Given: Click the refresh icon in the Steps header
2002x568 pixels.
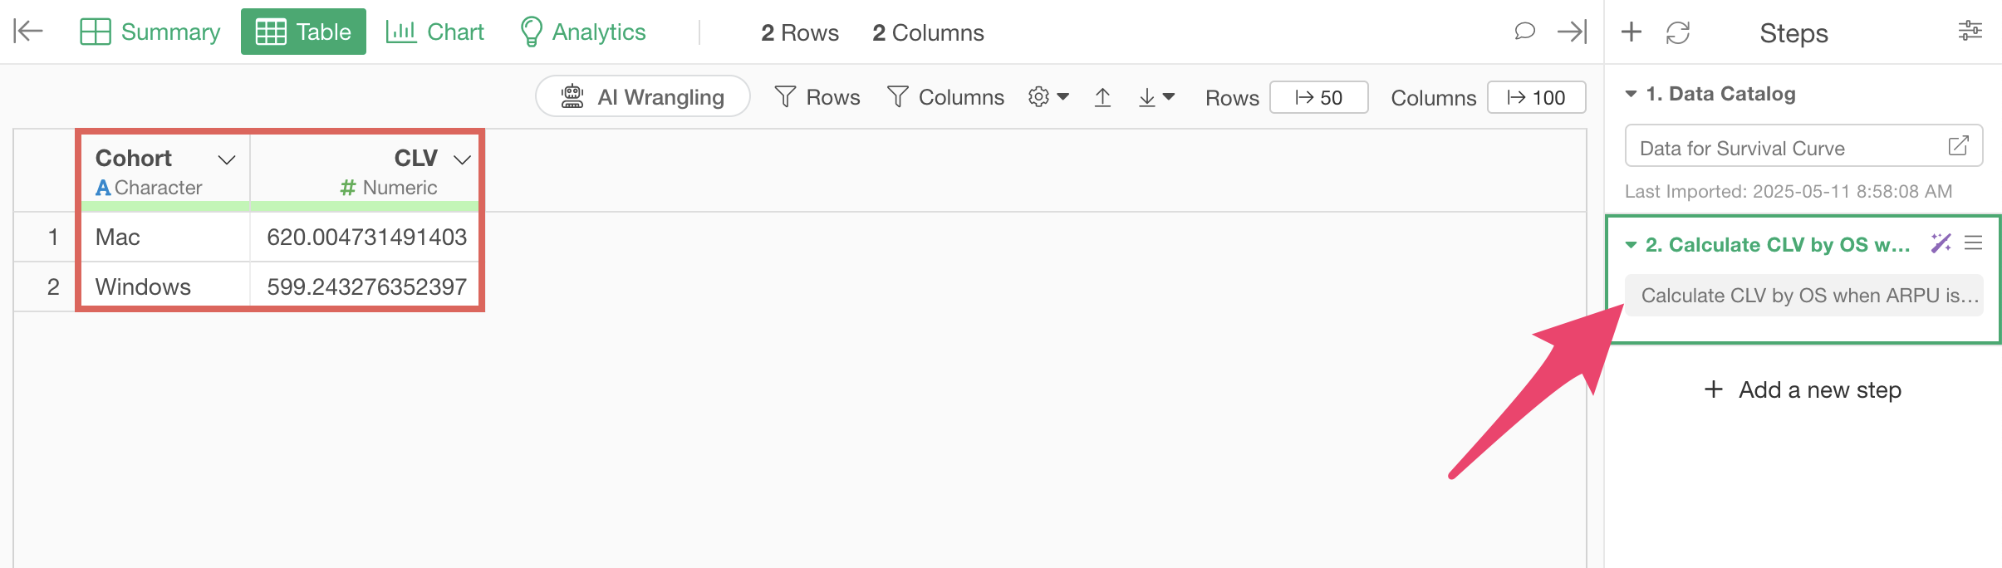Looking at the screenshot, I should [x=1678, y=32].
